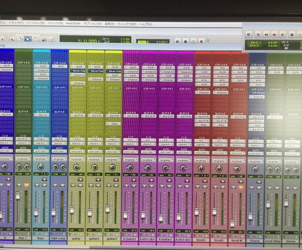Open output path selector on D&B comp
Image resolution: width=302 pixels, height=250 pixels.
pos(59,143)
